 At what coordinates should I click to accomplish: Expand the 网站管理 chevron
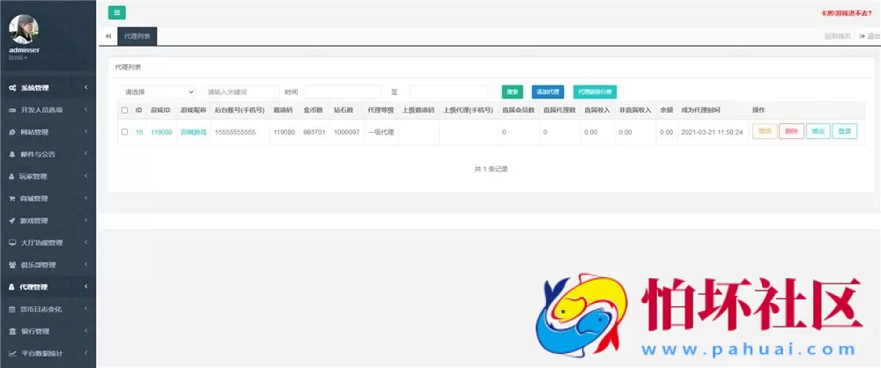tap(86, 132)
